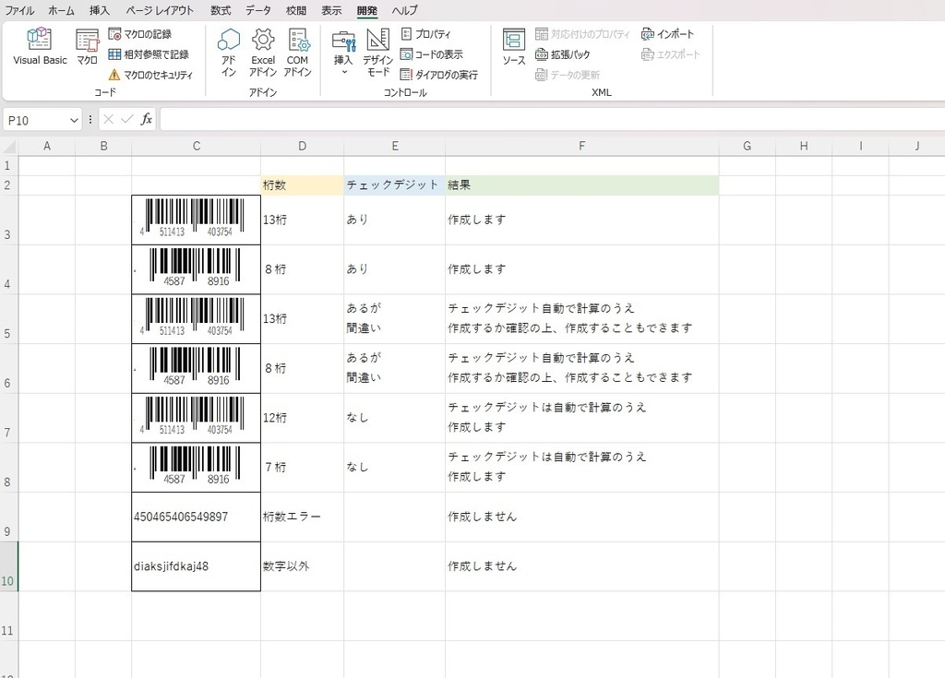Open the ヘルプ tab

click(x=404, y=10)
